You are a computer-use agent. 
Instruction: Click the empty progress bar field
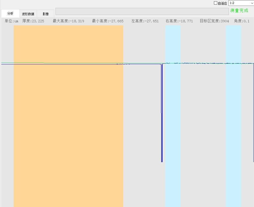click(142, 11)
